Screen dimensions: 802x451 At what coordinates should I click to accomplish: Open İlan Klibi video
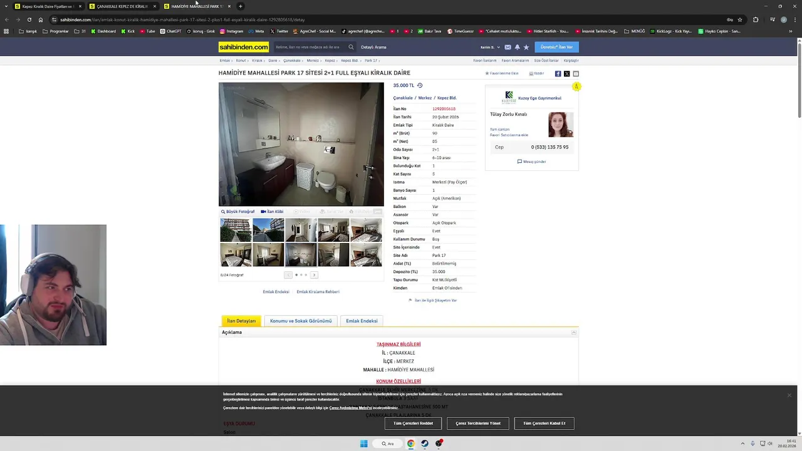click(272, 212)
